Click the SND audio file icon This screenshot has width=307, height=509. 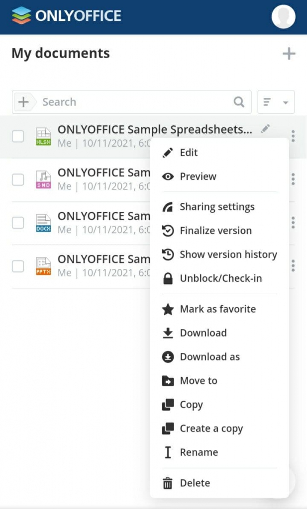pos(43,178)
